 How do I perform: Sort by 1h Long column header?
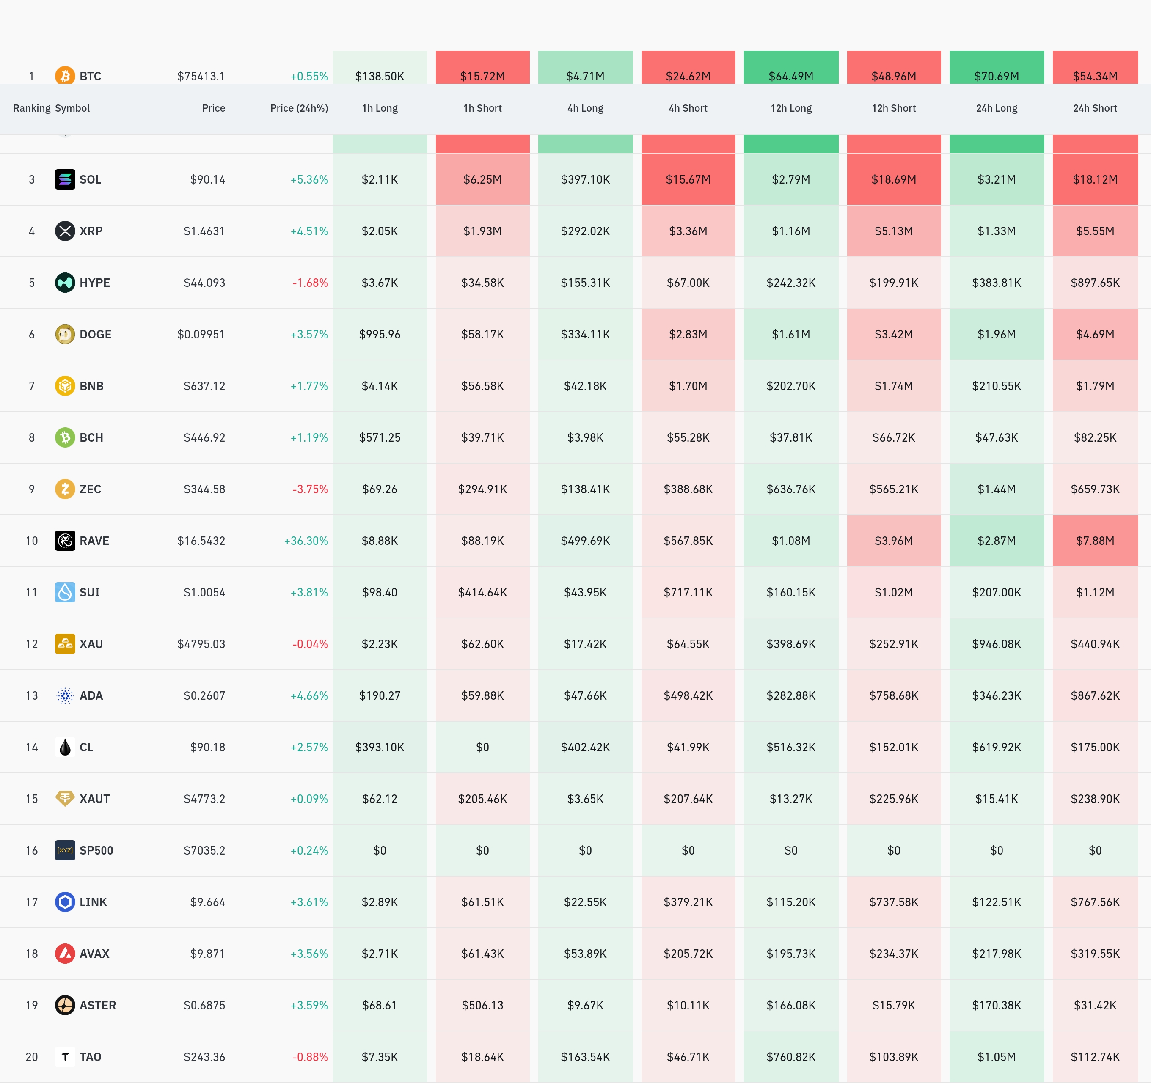tap(380, 108)
